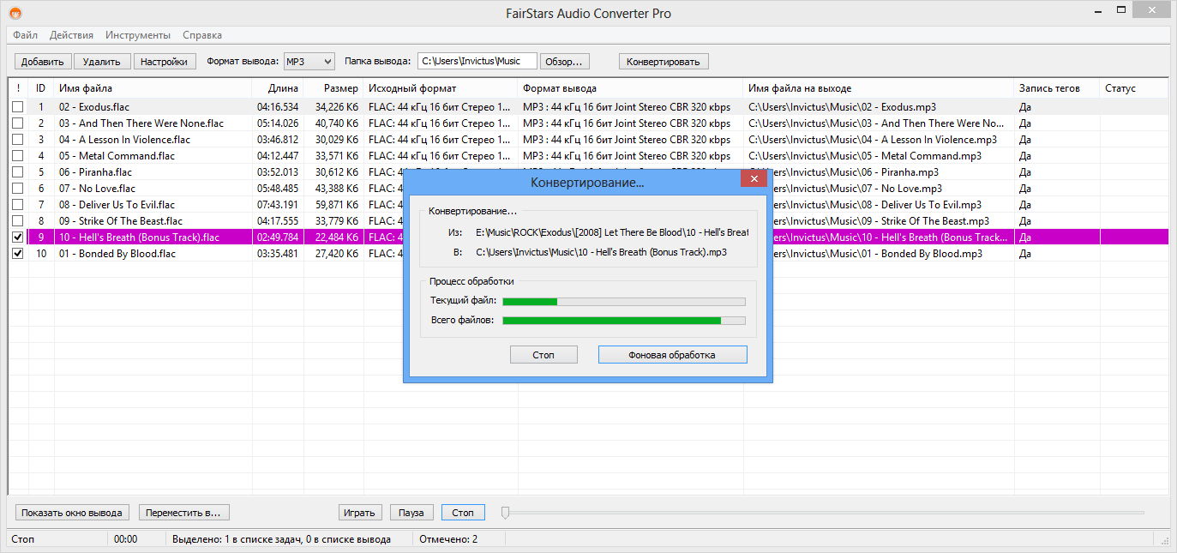1177x553 pixels.
Task: Click the Текущий файл progress bar
Action: [623, 301]
